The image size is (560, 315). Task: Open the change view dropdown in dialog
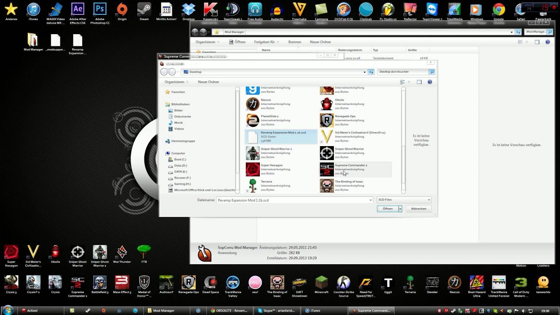point(409,82)
